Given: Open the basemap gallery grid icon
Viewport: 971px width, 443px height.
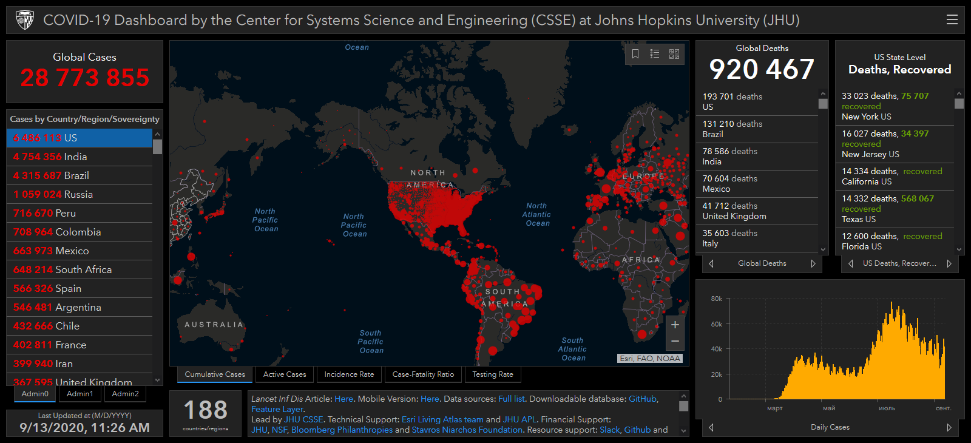Looking at the screenshot, I should click(x=674, y=54).
